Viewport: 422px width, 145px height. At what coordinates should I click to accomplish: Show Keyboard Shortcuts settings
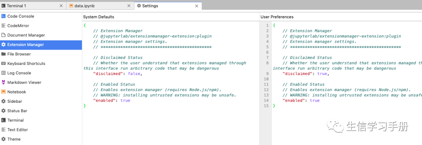point(41,63)
